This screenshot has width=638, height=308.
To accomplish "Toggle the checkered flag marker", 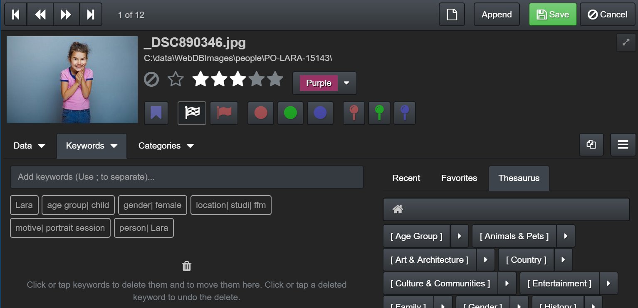I will (192, 113).
